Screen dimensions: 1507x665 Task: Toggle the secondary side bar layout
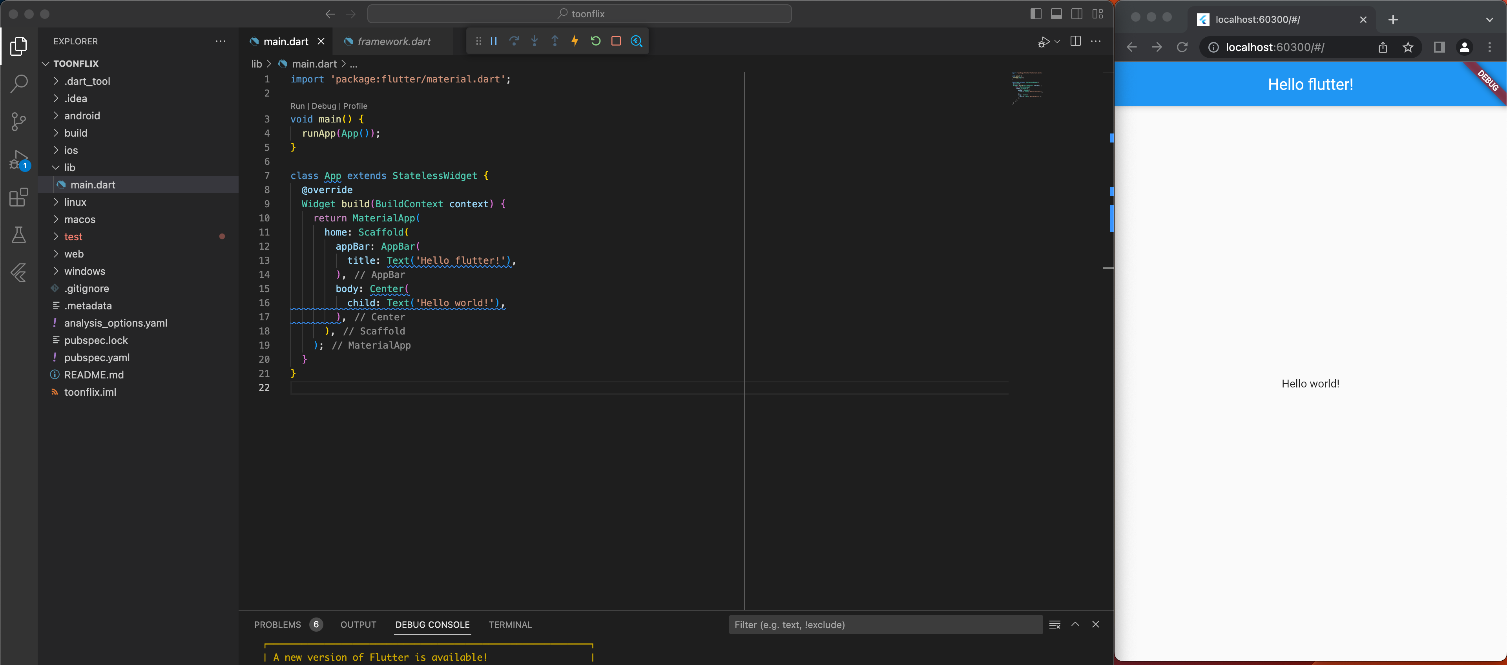point(1076,14)
